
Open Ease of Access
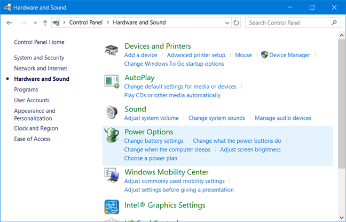click(x=32, y=139)
